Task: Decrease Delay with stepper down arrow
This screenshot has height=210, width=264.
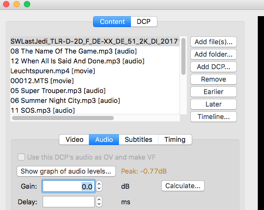Action: coord(99,204)
